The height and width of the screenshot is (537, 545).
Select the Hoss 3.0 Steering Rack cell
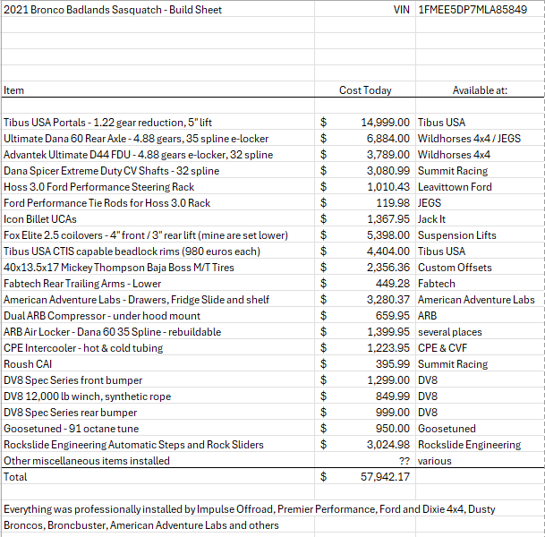pyautogui.click(x=158, y=187)
